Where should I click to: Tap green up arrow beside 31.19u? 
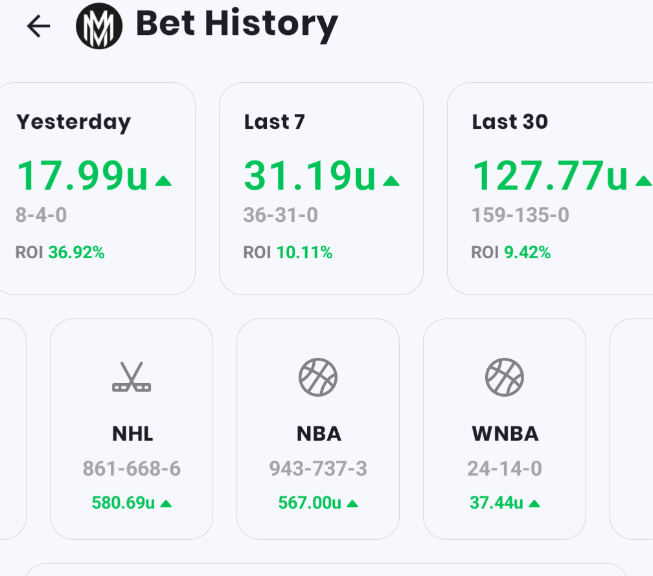pos(391,182)
